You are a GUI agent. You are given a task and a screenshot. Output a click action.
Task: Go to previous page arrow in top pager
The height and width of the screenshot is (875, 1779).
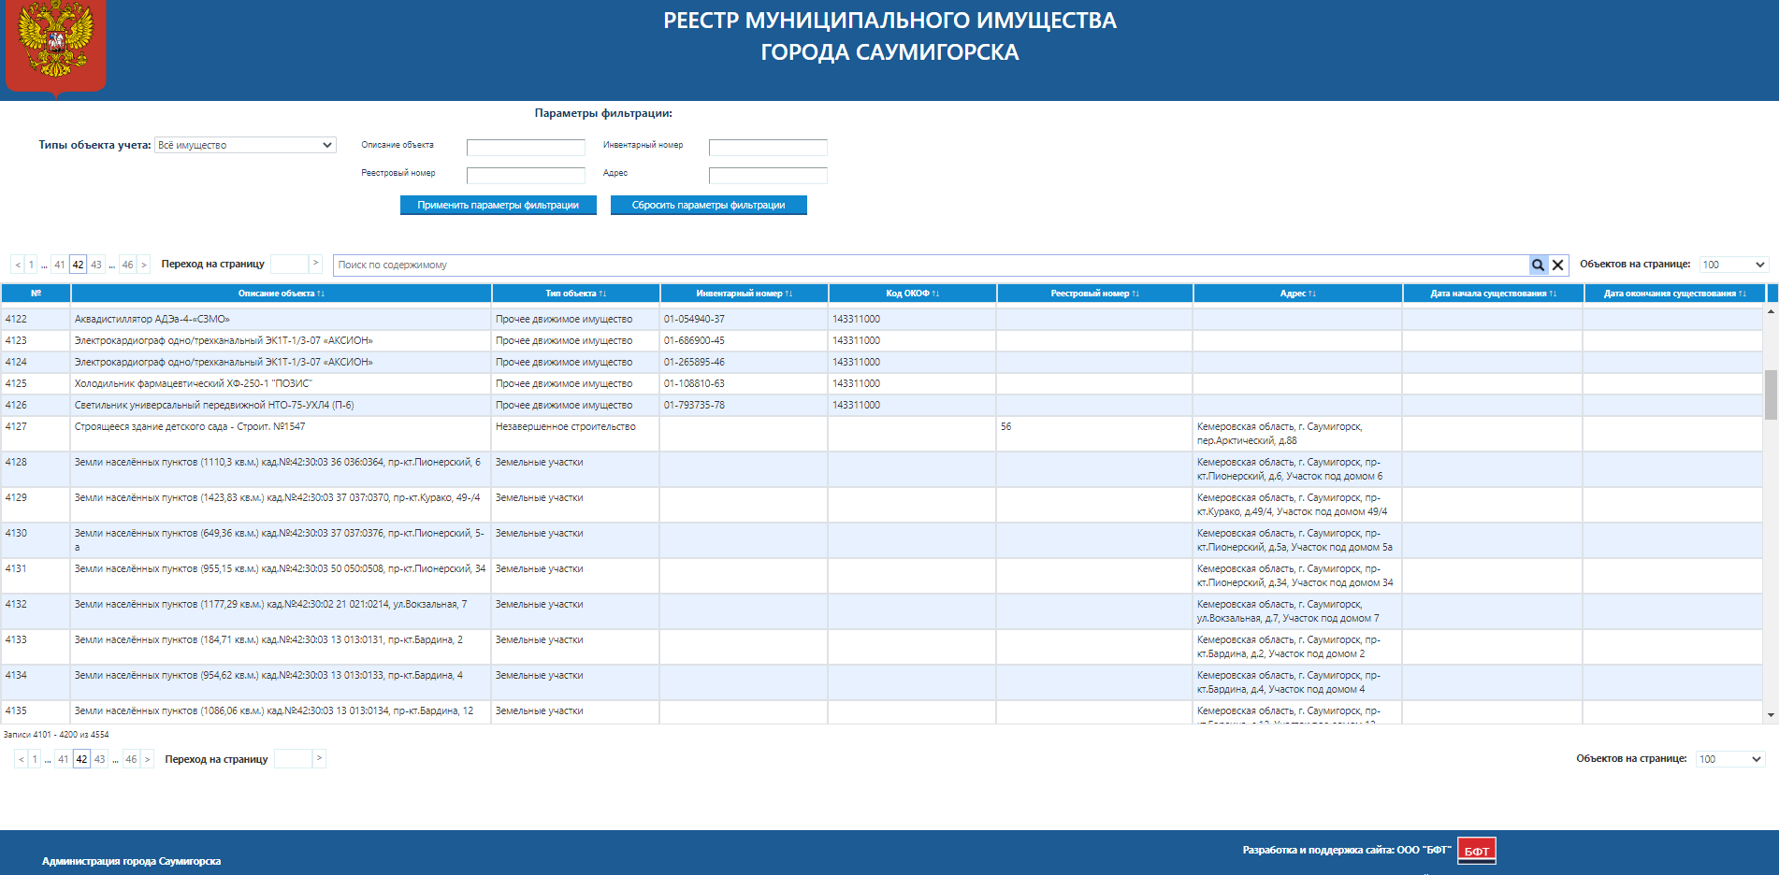[18, 265]
